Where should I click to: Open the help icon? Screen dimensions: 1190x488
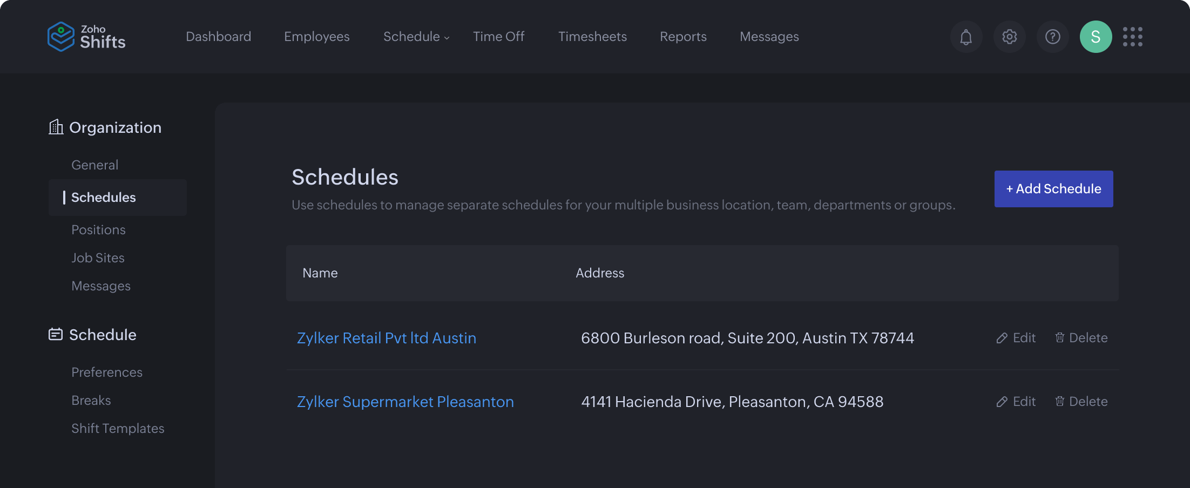[1052, 37]
